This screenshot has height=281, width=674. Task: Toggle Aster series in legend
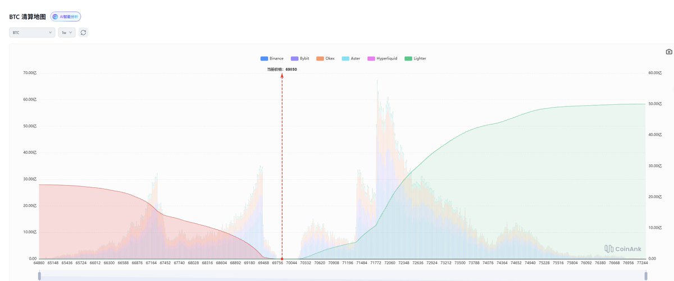point(351,58)
